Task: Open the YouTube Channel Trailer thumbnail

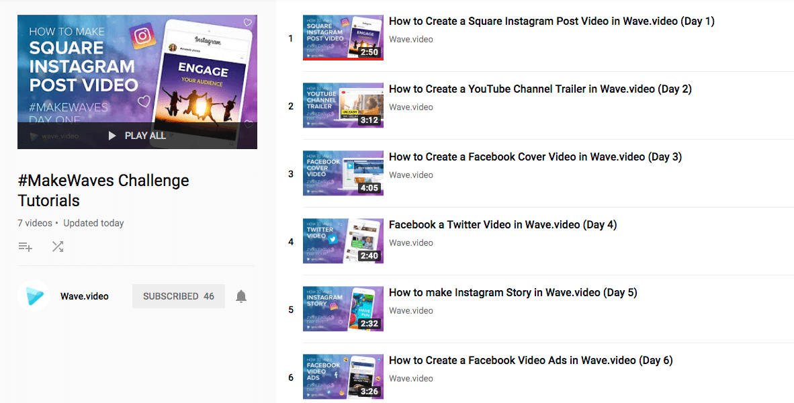Action: (343, 105)
